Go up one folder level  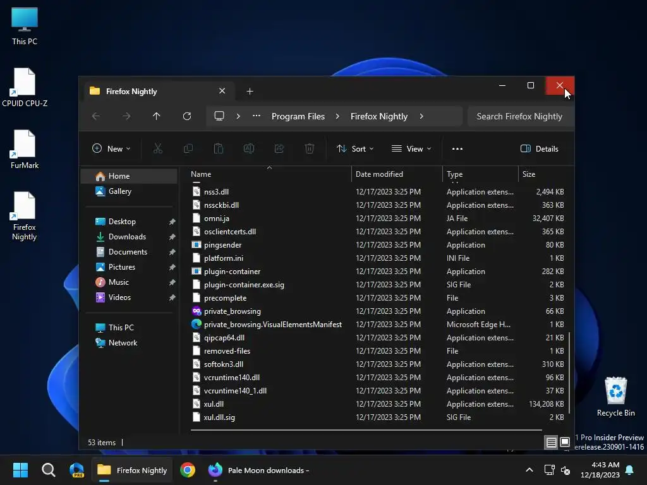pos(157,116)
